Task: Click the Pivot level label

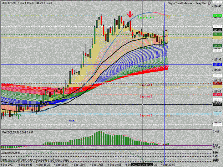Action: point(146,66)
